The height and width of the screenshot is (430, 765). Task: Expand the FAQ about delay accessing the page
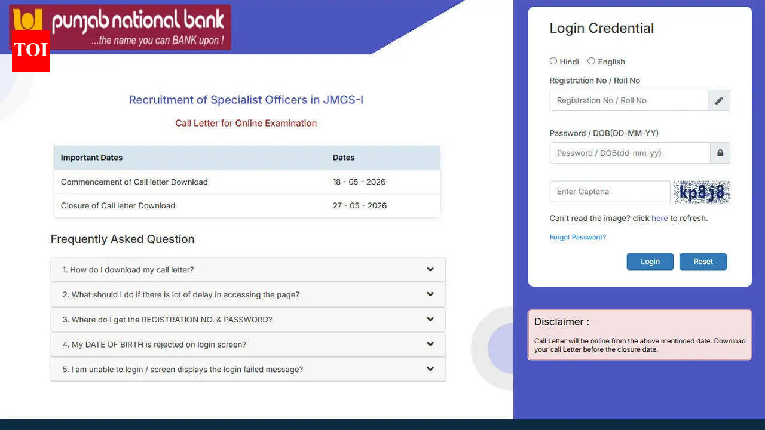pos(248,294)
